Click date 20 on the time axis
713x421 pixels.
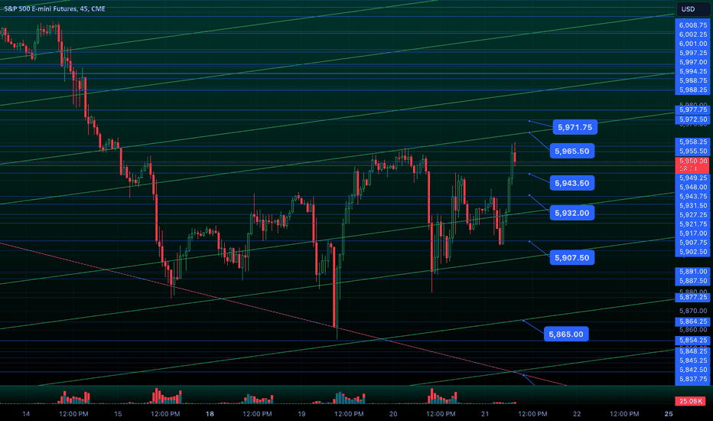click(393, 413)
